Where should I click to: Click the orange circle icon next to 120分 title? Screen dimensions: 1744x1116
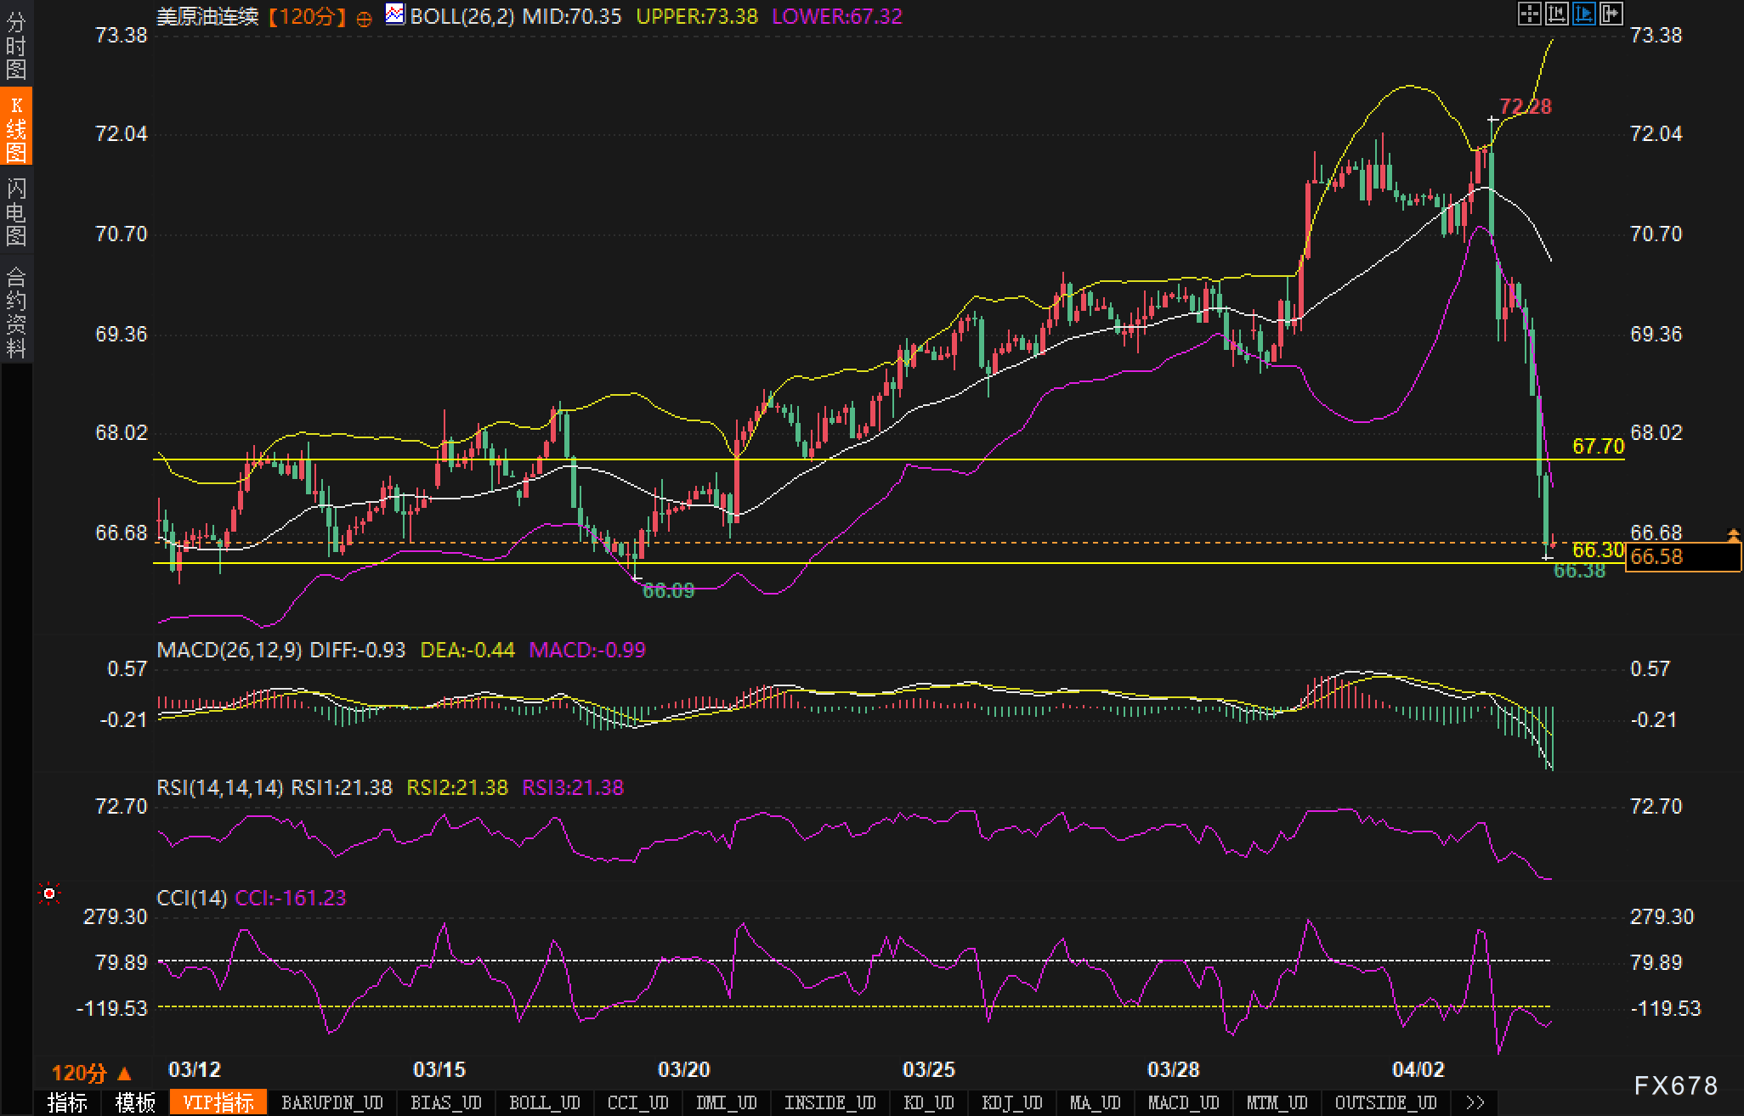pyautogui.click(x=364, y=18)
